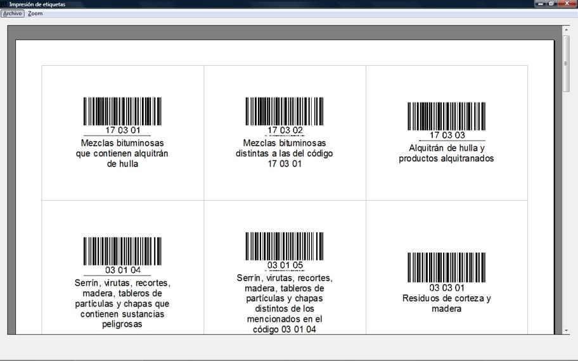This screenshot has height=361, width=578.
Task: Click the barcode for code 03 01 05
Action: (x=285, y=246)
